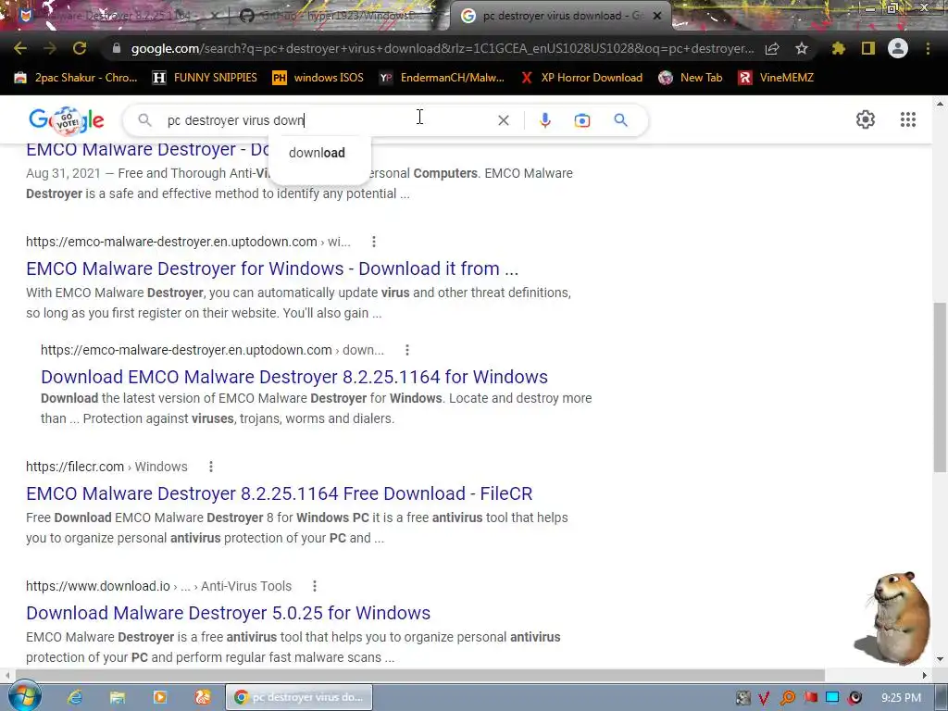Click into the Google search text field
Image resolution: width=948 pixels, height=711 pixels.
click(327, 120)
